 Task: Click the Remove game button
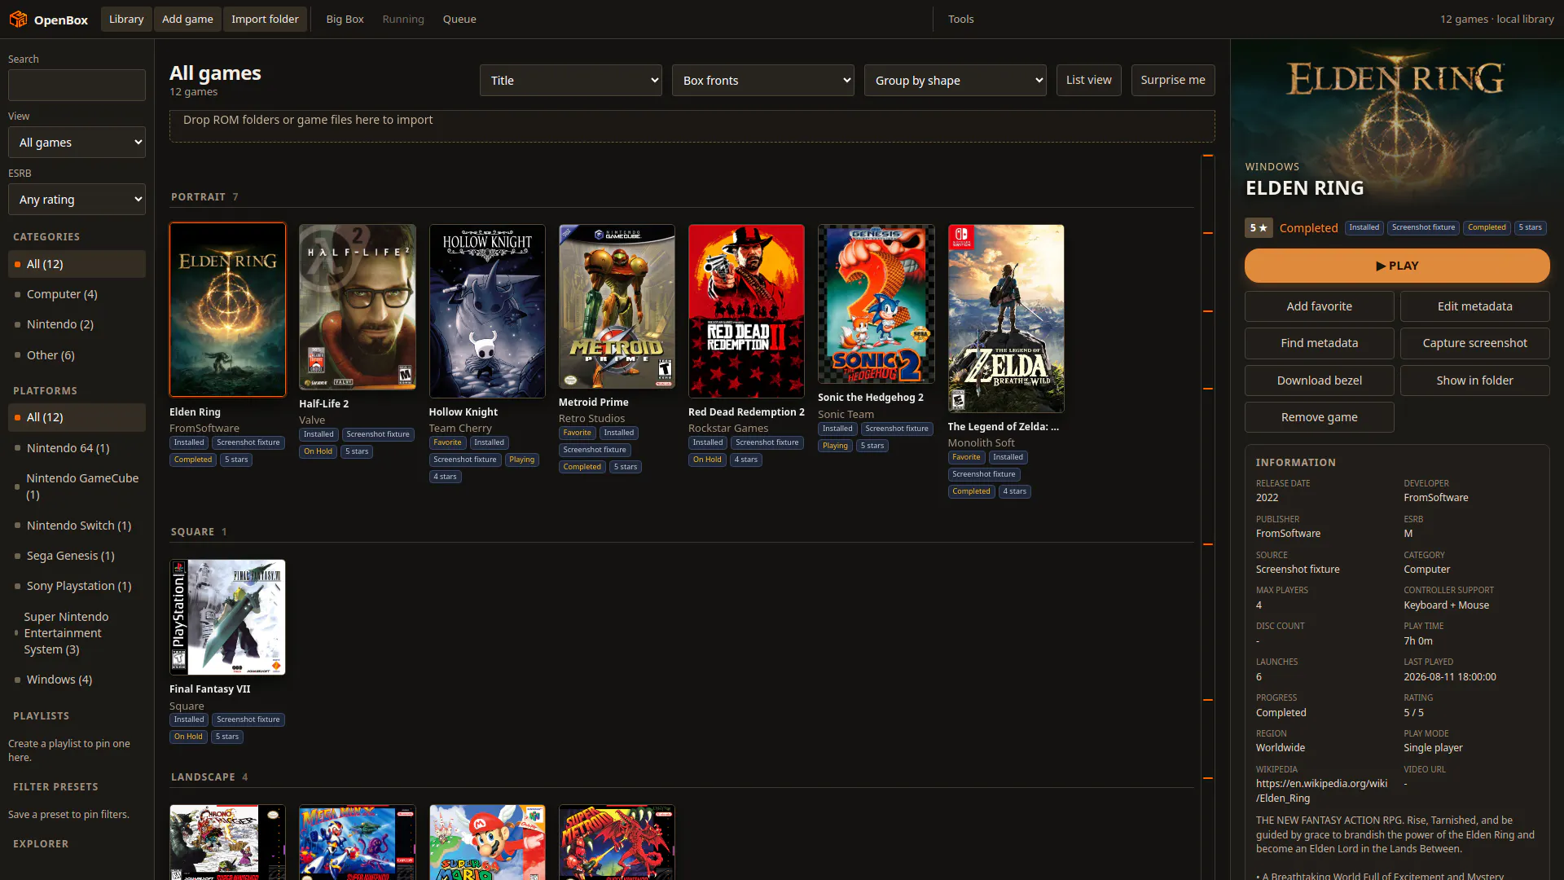click(1319, 417)
